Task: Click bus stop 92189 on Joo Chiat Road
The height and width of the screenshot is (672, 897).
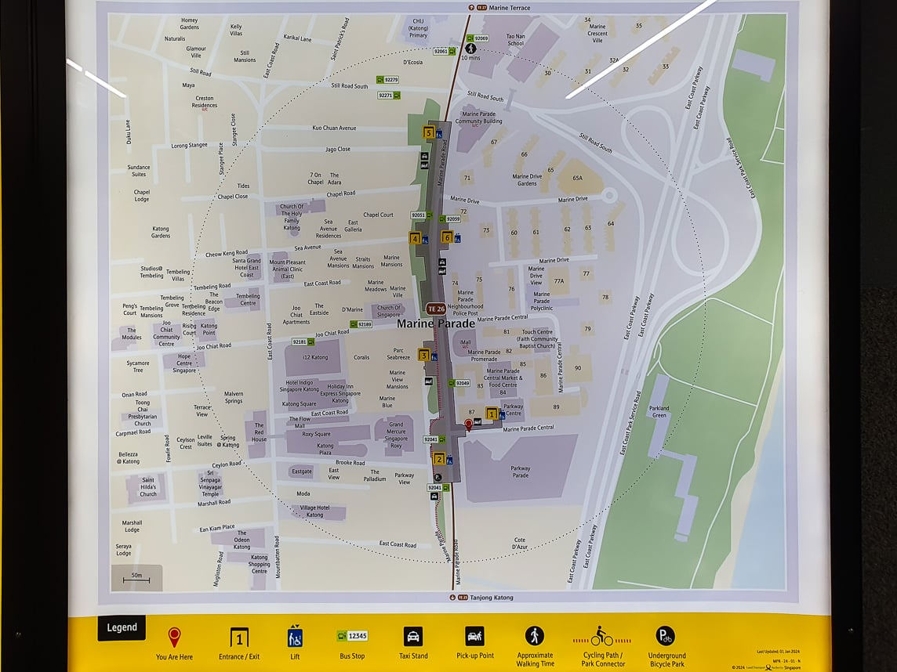Action: point(361,324)
